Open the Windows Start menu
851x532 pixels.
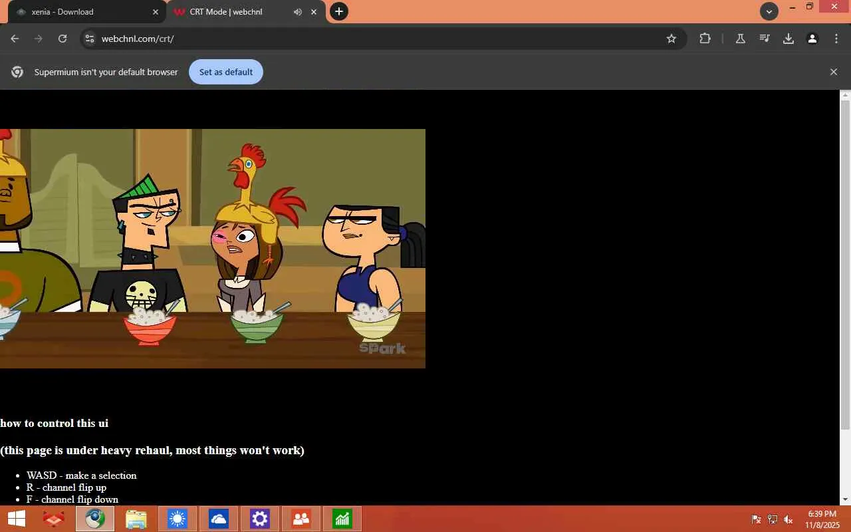click(x=16, y=519)
